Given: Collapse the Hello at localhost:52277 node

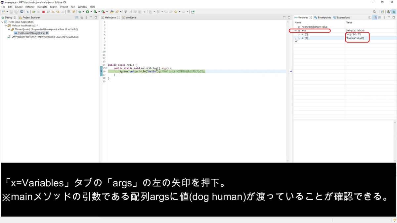Looking at the screenshot, I should click(6, 25).
